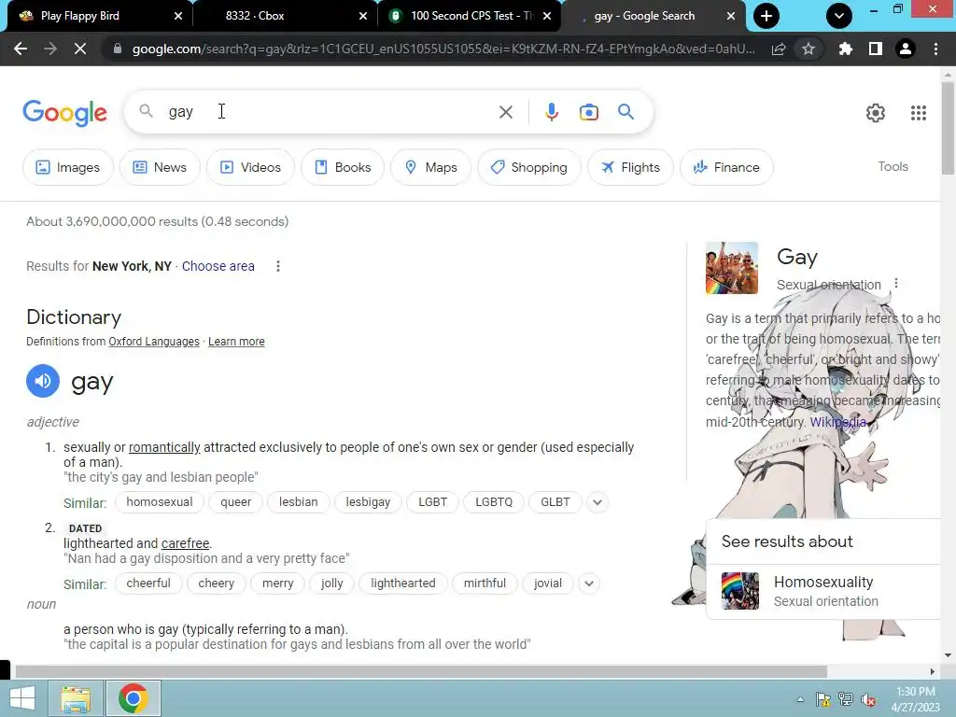Open Chrome profile avatar
956x717 pixels.
point(906,49)
